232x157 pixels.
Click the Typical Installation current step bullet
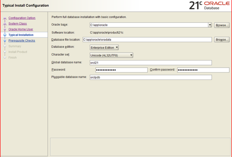5,35
